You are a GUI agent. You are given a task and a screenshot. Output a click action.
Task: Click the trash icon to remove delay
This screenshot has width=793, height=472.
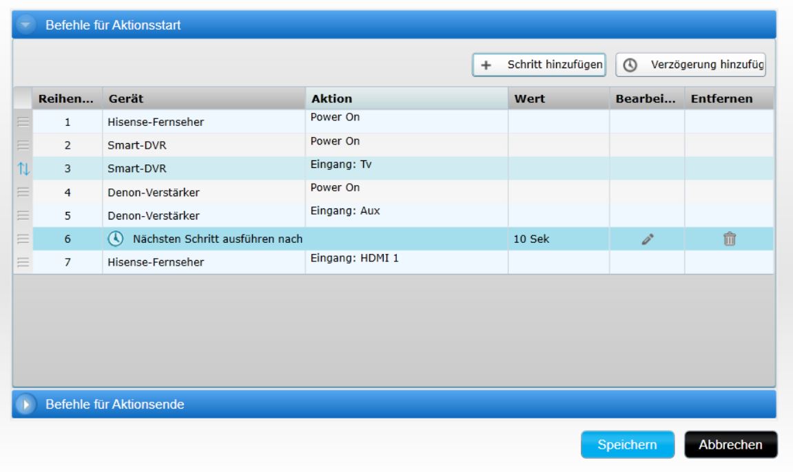point(729,239)
